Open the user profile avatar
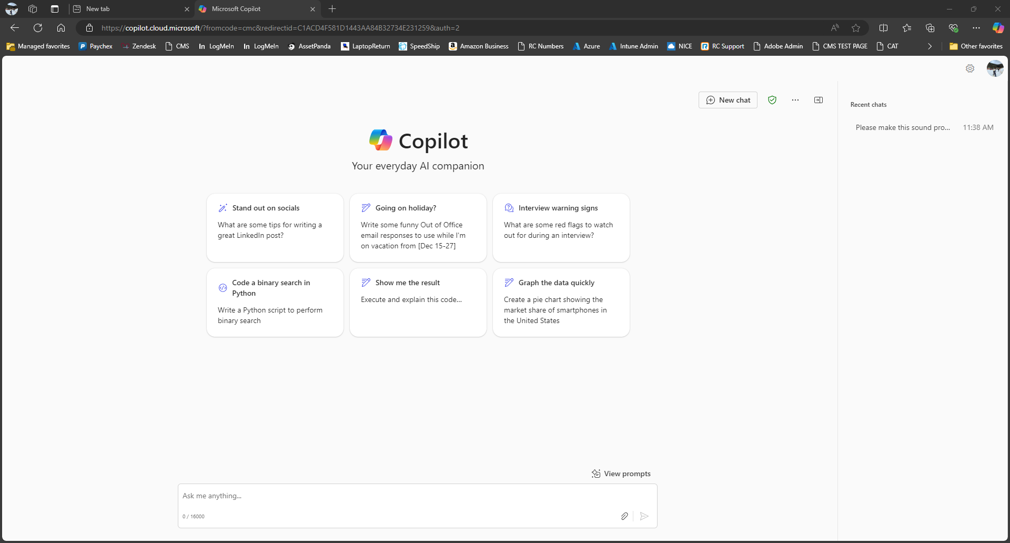This screenshot has width=1010, height=543. [x=995, y=68]
